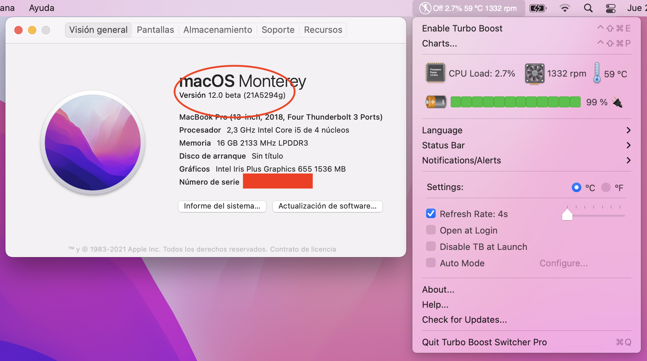Select the °C temperature radio button
The height and width of the screenshot is (361, 647).
pyautogui.click(x=577, y=187)
